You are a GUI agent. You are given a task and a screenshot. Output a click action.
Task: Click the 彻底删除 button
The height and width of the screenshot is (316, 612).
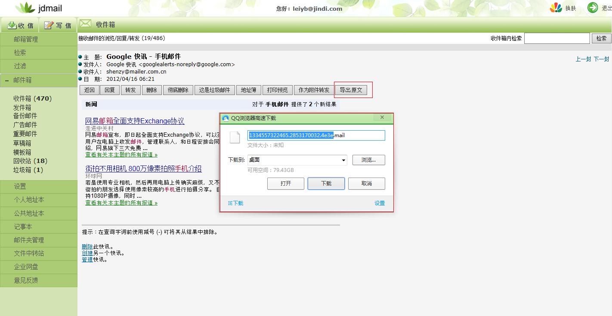(178, 90)
